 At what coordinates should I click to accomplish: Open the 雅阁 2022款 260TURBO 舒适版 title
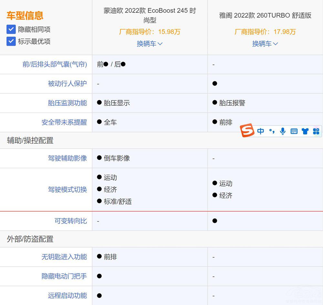[x=265, y=15]
